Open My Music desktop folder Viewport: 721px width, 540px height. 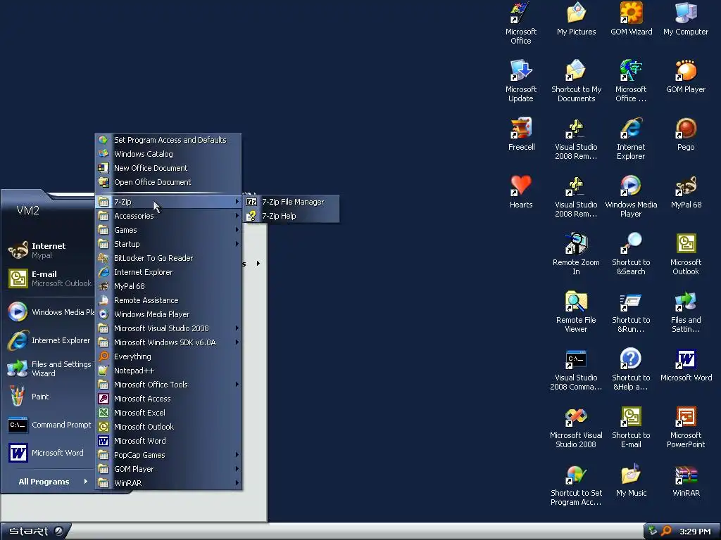[x=631, y=480]
